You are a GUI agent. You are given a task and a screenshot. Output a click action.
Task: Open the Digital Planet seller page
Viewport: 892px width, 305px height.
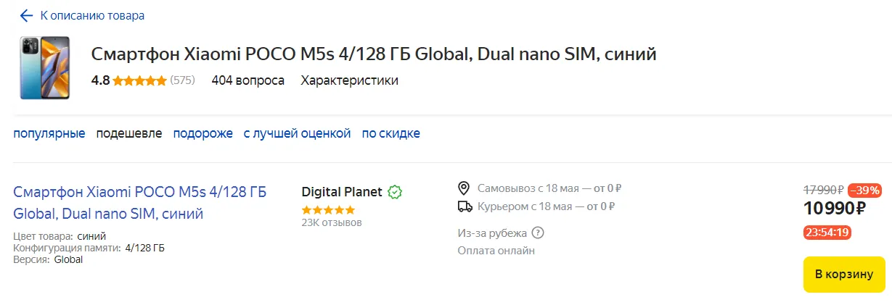[x=341, y=192]
